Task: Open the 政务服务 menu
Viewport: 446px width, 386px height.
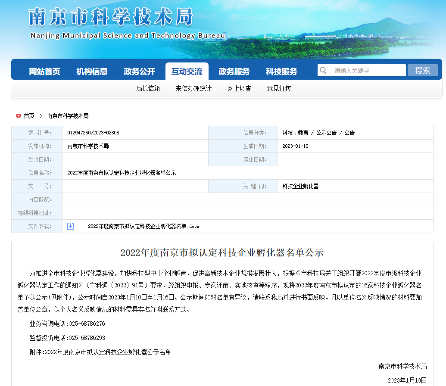Action: 234,72
